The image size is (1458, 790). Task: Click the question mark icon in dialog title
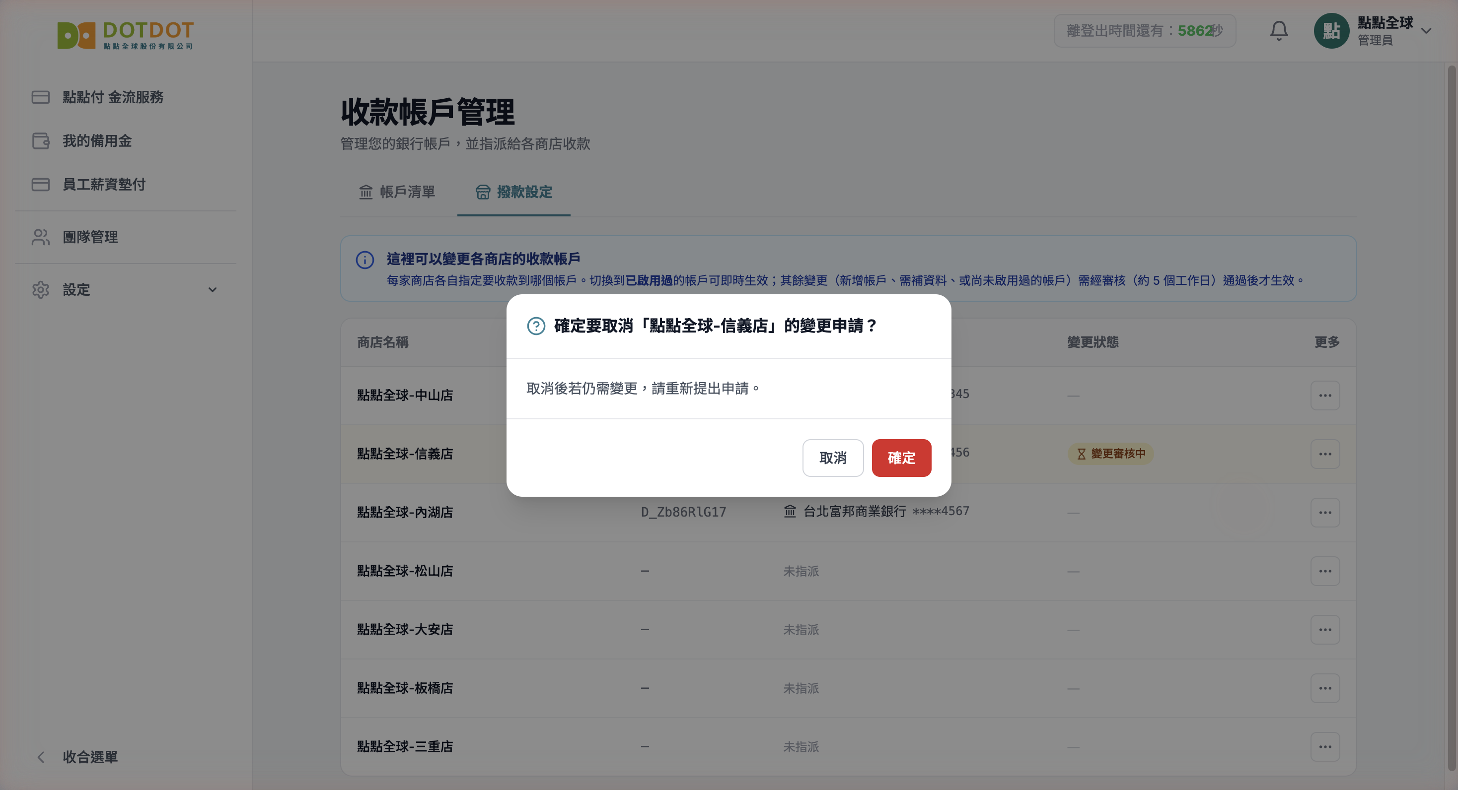pyautogui.click(x=536, y=327)
